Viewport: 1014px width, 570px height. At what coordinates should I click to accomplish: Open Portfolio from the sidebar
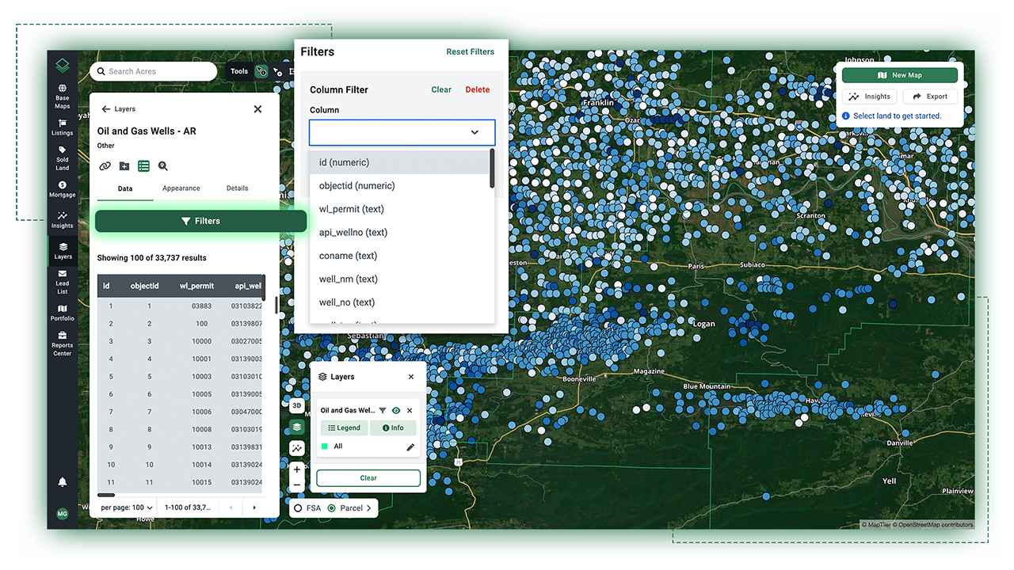click(x=63, y=313)
